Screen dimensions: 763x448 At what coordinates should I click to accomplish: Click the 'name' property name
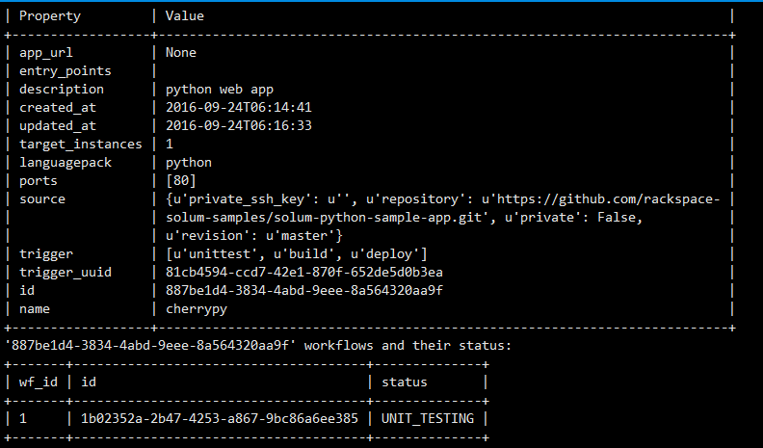pyautogui.click(x=34, y=309)
